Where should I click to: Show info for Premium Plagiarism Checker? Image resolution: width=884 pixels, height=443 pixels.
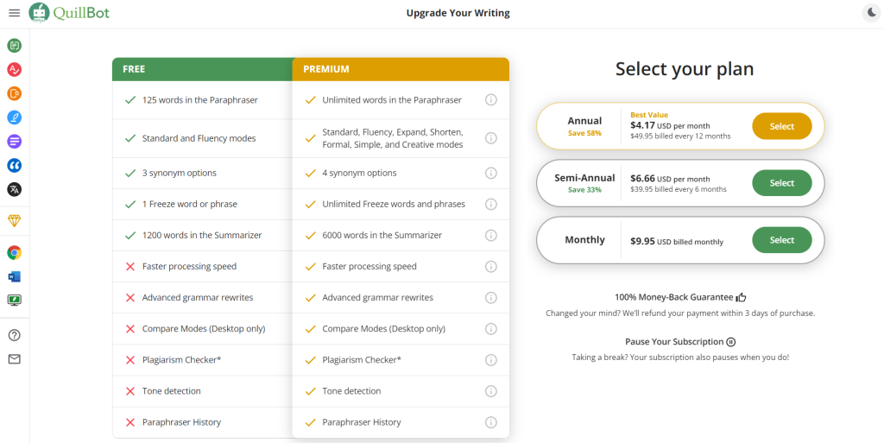491,359
